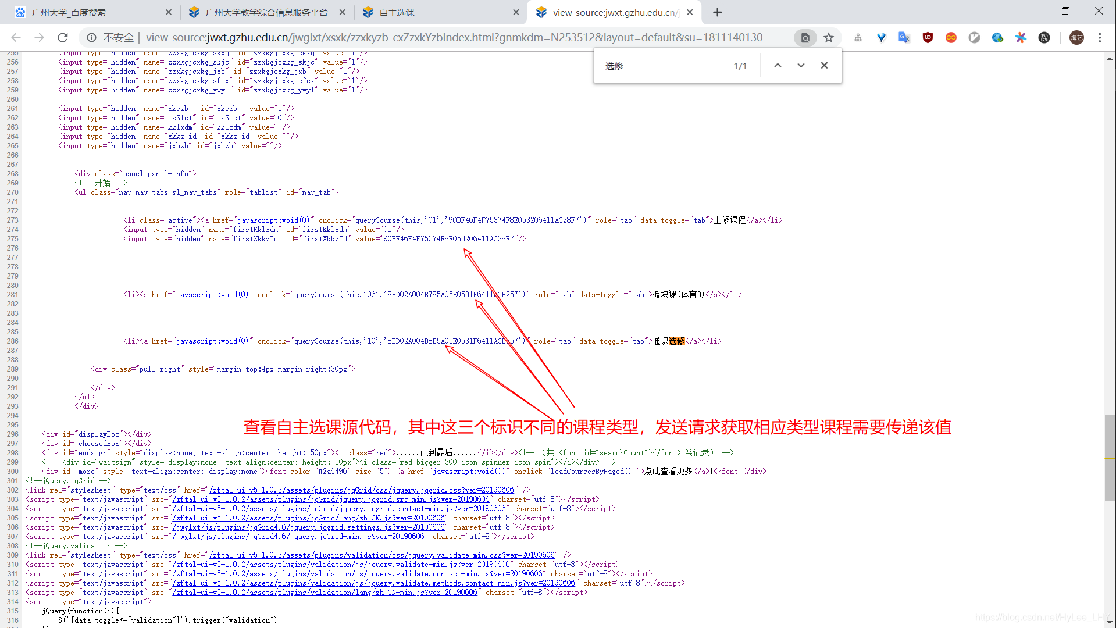
Task: Close the 广州大学_百度搜索 tab
Action: (x=168, y=12)
